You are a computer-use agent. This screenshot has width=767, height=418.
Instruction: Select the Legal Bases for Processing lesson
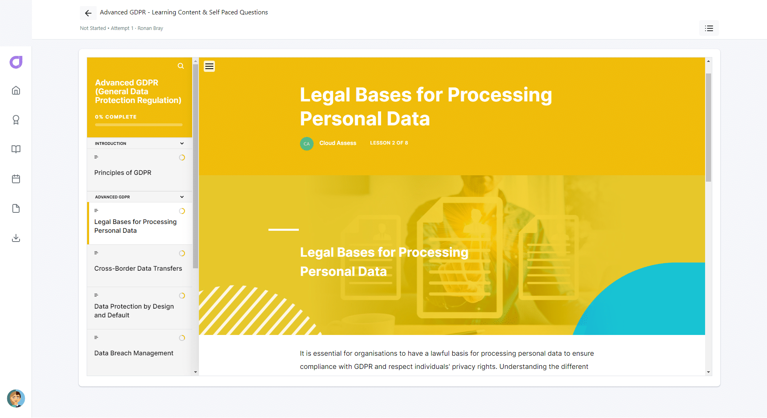135,226
